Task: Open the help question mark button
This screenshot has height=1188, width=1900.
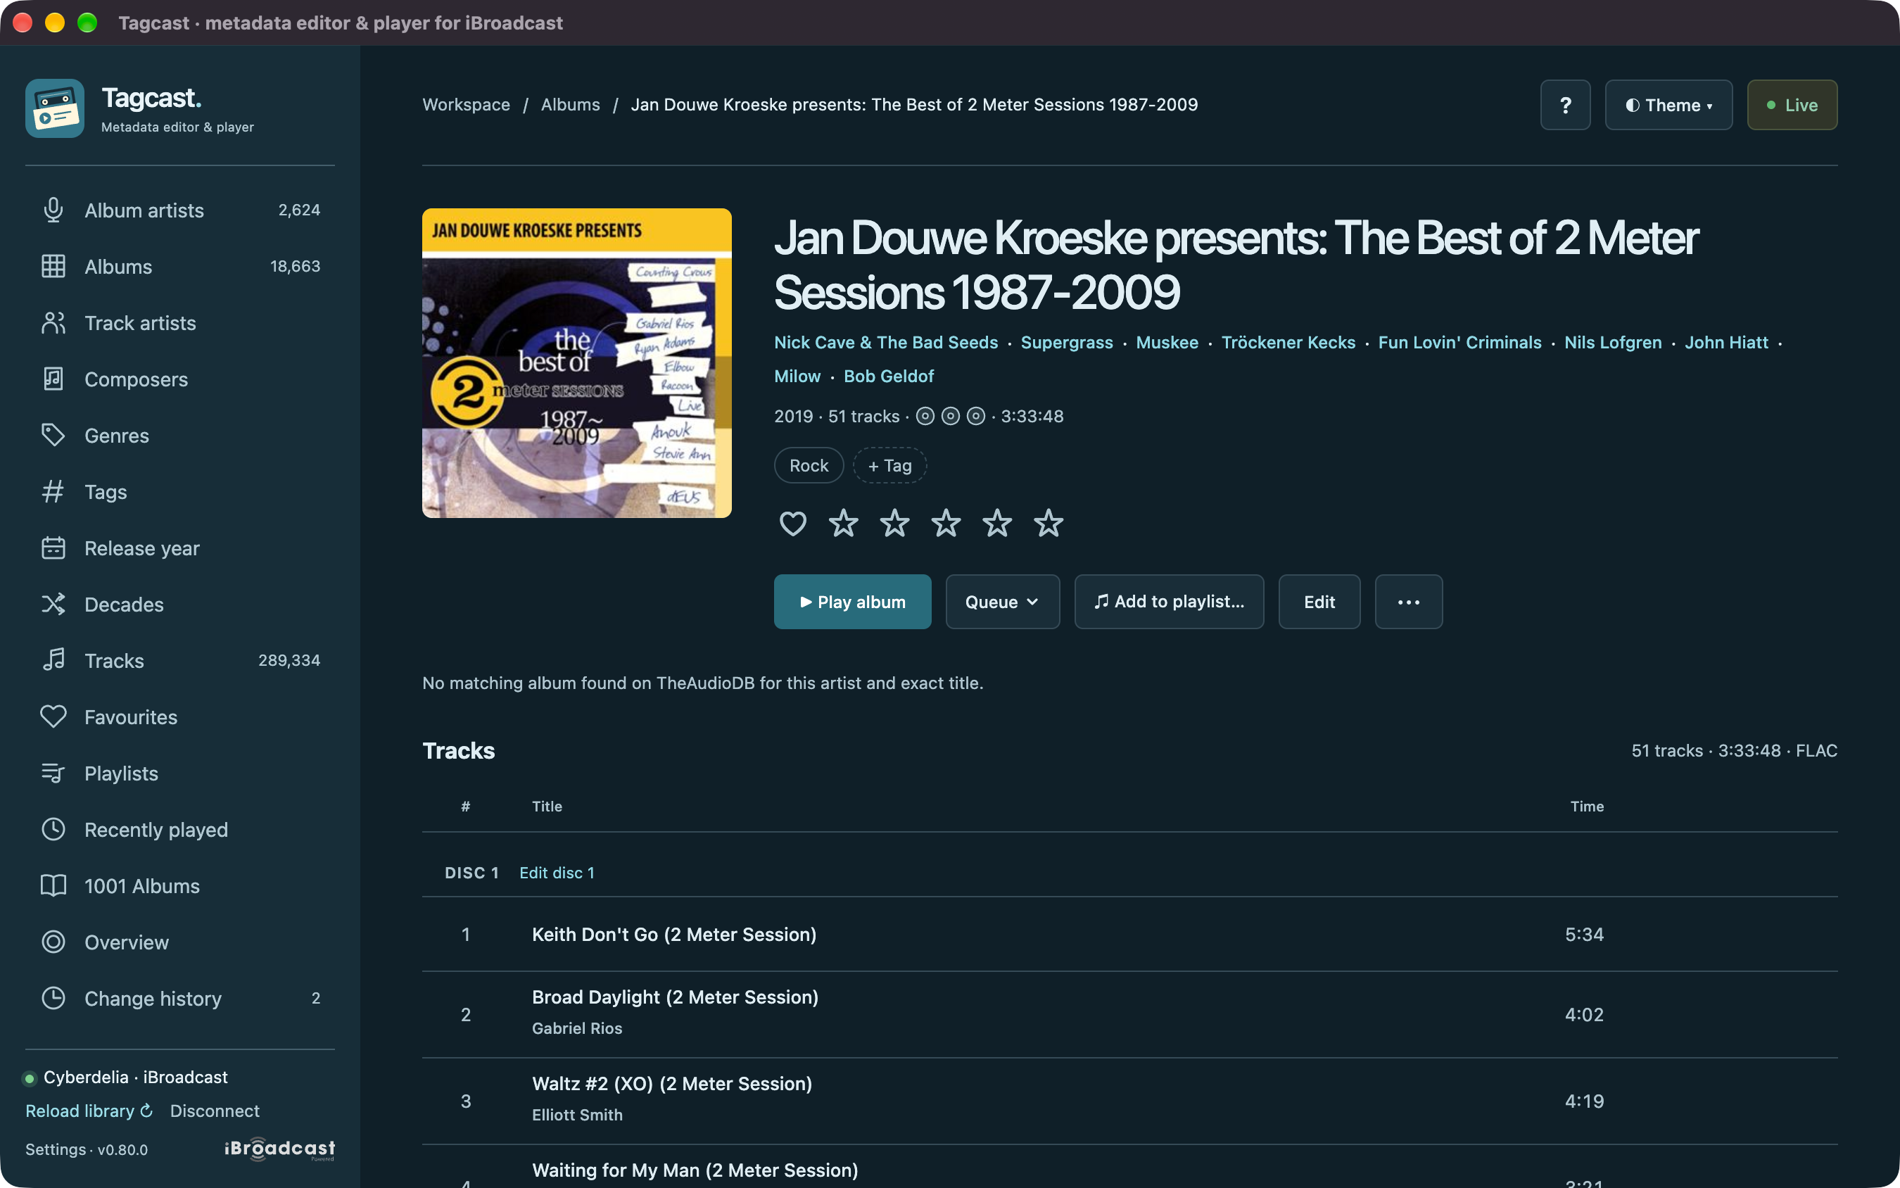Action: tap(1566, 104)
